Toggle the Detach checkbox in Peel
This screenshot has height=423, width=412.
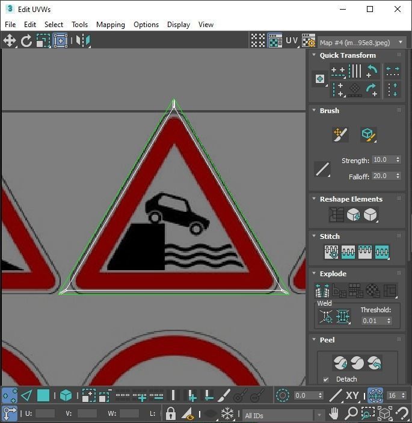click(326, 380)
